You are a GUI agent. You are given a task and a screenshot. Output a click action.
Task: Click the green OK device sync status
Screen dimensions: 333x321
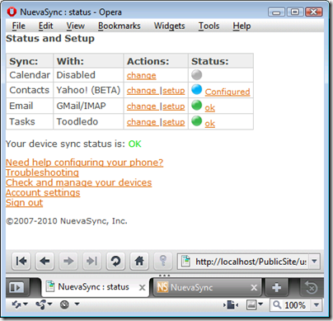click(x=135, y=144)
